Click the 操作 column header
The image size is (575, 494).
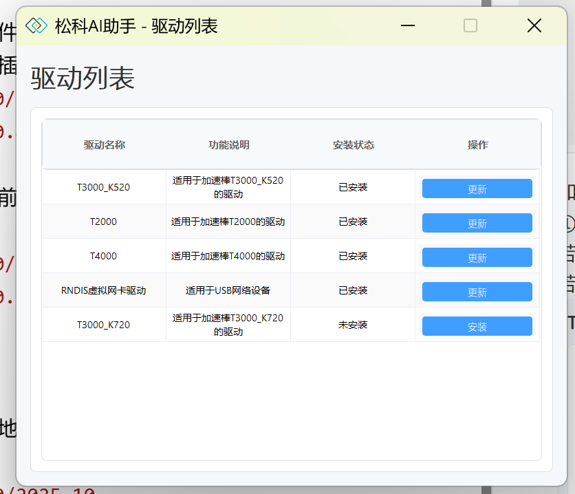pos(477,145)
